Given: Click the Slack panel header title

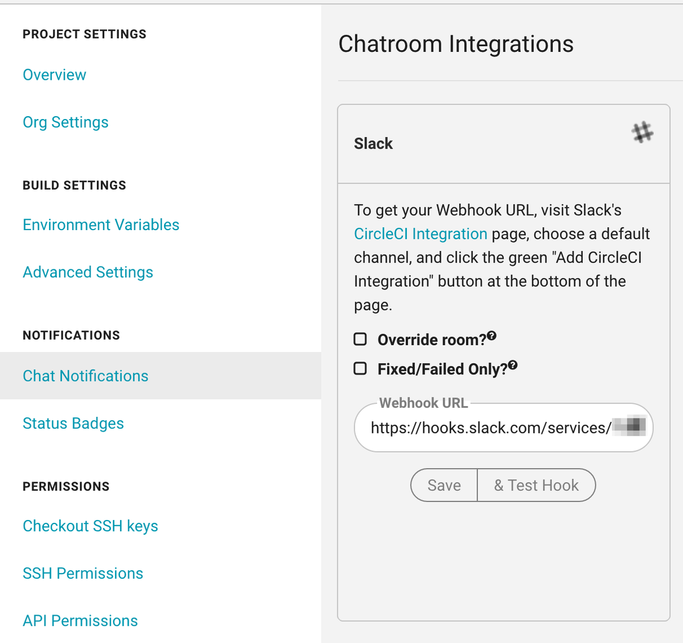Looking at the screenshot, I should point(373,144).
